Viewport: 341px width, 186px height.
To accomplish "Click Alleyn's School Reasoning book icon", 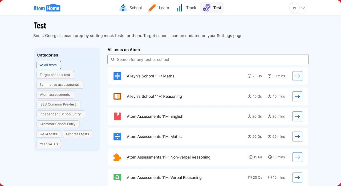I will coord(117,96).
